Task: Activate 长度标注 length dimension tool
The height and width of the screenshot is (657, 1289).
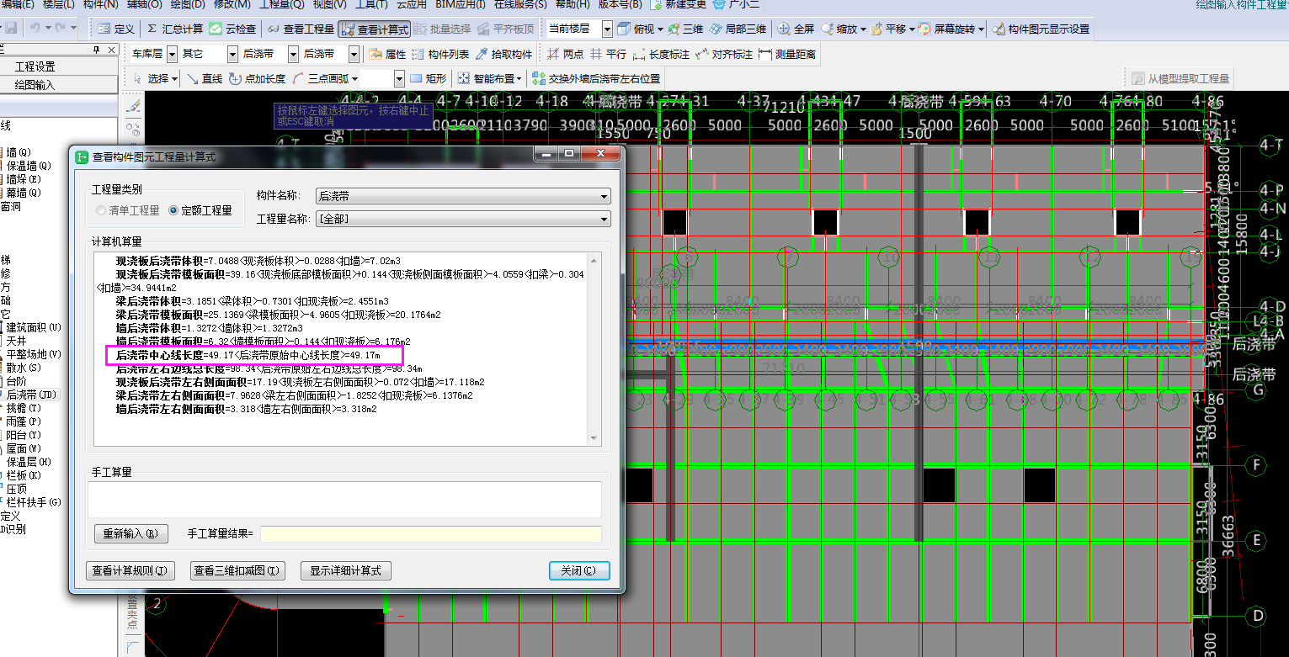Action: click(661, 54)
